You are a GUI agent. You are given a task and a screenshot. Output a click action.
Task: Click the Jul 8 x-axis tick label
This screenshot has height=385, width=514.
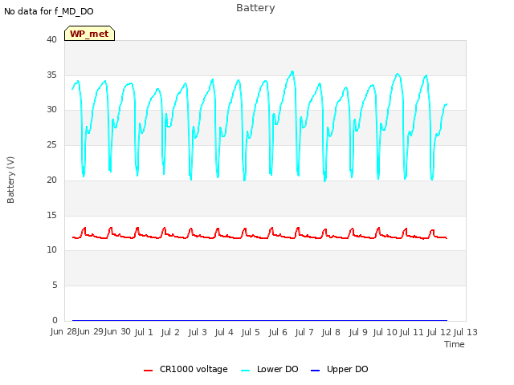[x=331, y=332]
